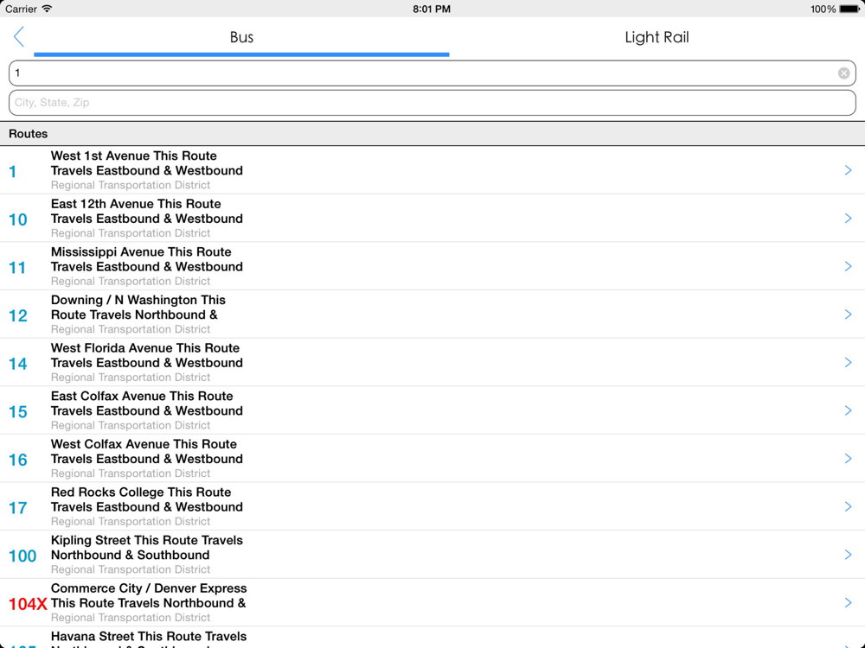Select route number 12

17,315
